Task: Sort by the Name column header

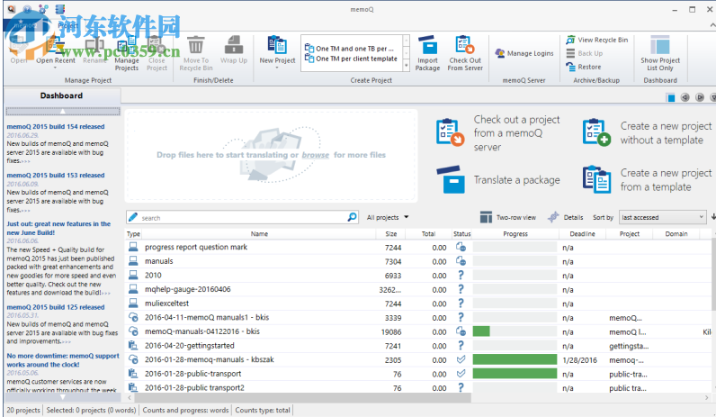Action: click(x=259, y=233)
